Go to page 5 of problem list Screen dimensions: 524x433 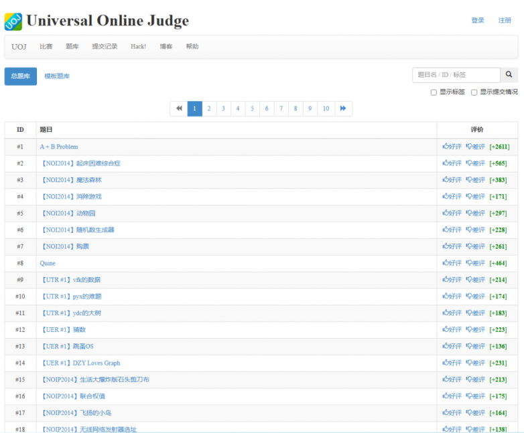click(x=252, y=108)
